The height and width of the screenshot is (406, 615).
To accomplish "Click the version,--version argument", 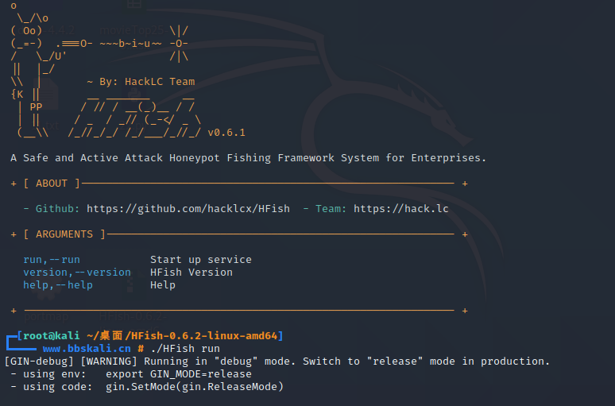I will [77, 273].
